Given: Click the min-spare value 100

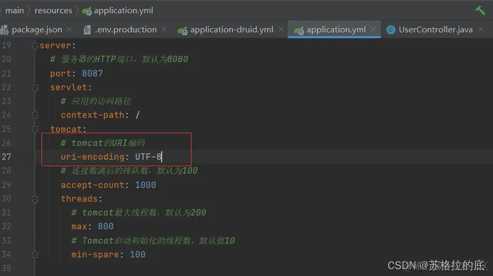Looking at the screenshot, I should [x=138, y=254].
